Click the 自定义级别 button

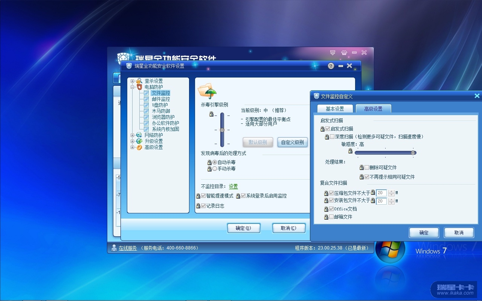[293, 142]
